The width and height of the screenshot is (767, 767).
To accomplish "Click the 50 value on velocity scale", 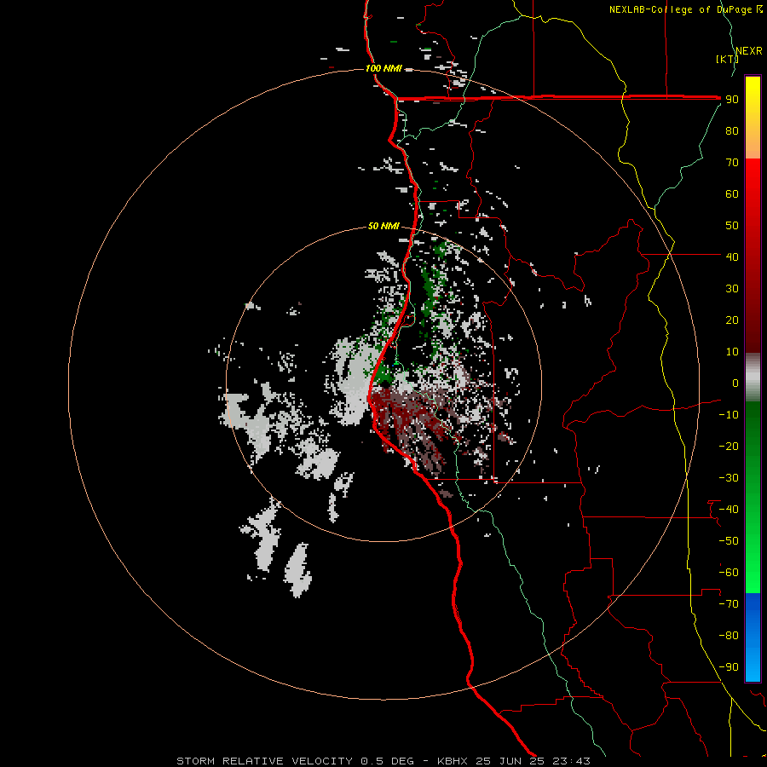I will click(732, 226).
